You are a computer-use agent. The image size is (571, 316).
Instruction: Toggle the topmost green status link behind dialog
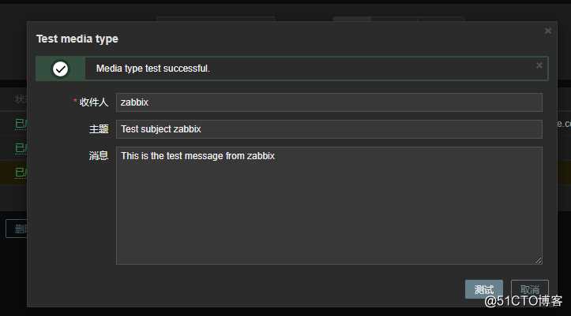click(21, 124)
